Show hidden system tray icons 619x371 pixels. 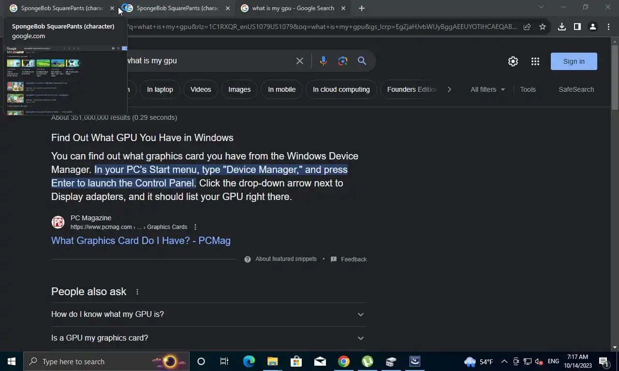pyautogui.click(x=504, y=361)
